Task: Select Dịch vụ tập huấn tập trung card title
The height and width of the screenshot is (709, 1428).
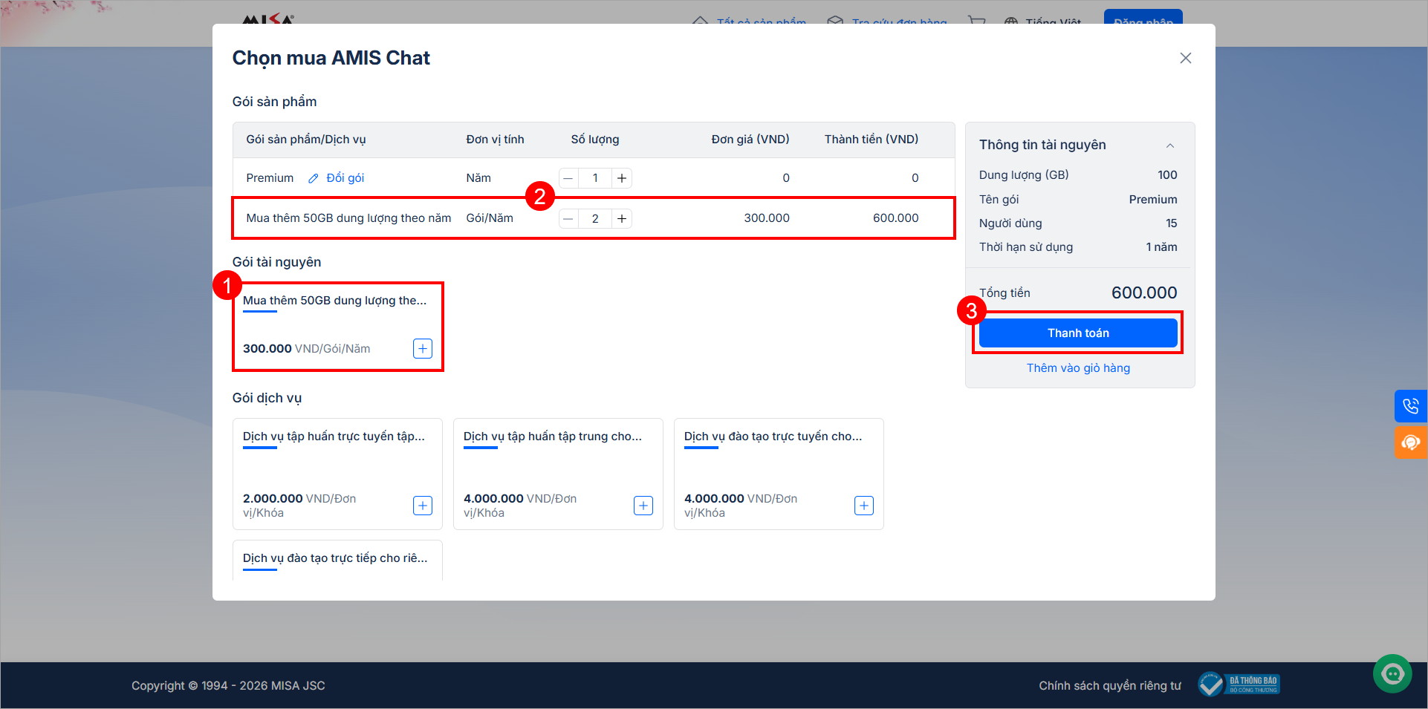Action: point(553,437)
